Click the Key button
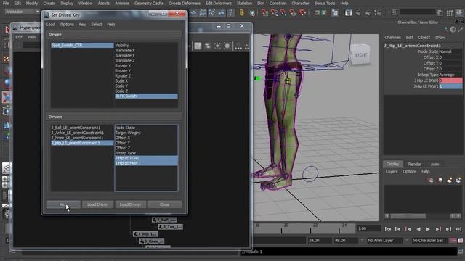The width and height of the screenshot is (465, 261). click(x=63, y=204)
